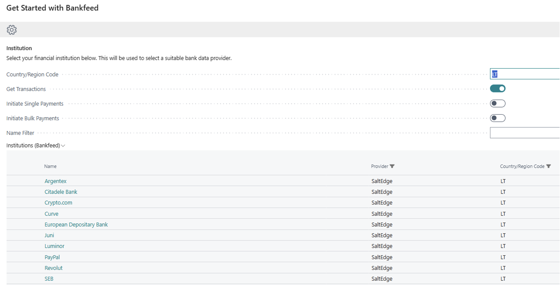Click the LT country cell in SEB row
The height and width of the screenshot is (286, 560).
[503, 279]
